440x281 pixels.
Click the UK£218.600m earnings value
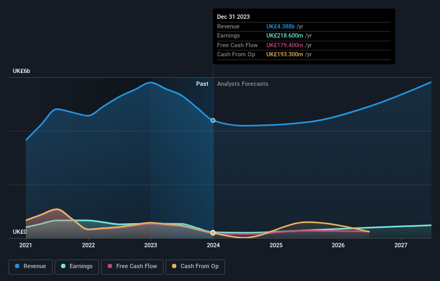click(x=285, y=35)
